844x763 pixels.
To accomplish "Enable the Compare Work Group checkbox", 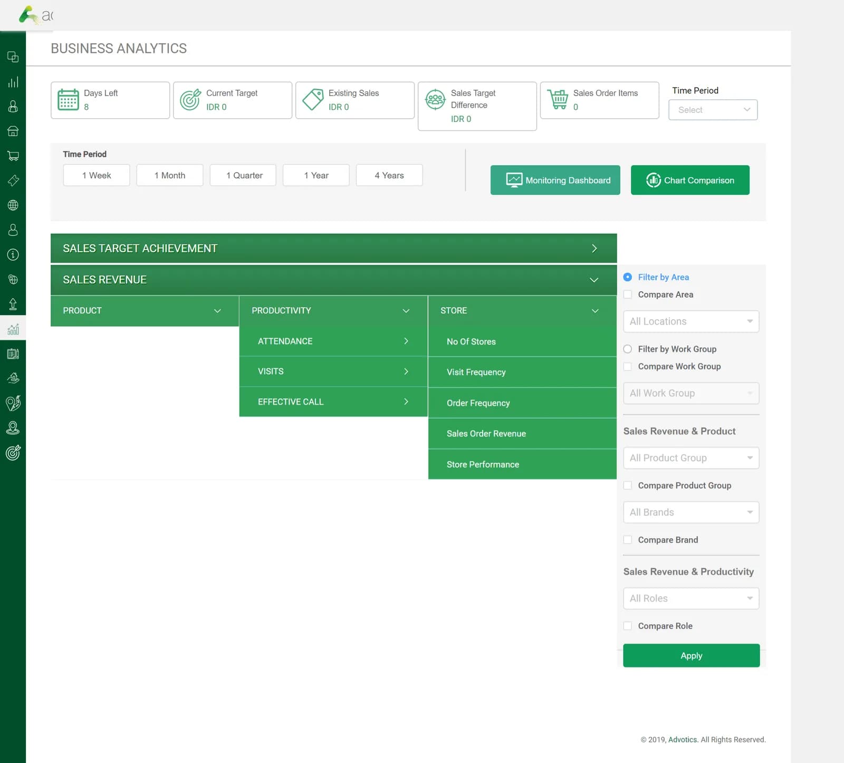I will pos(628,366).
